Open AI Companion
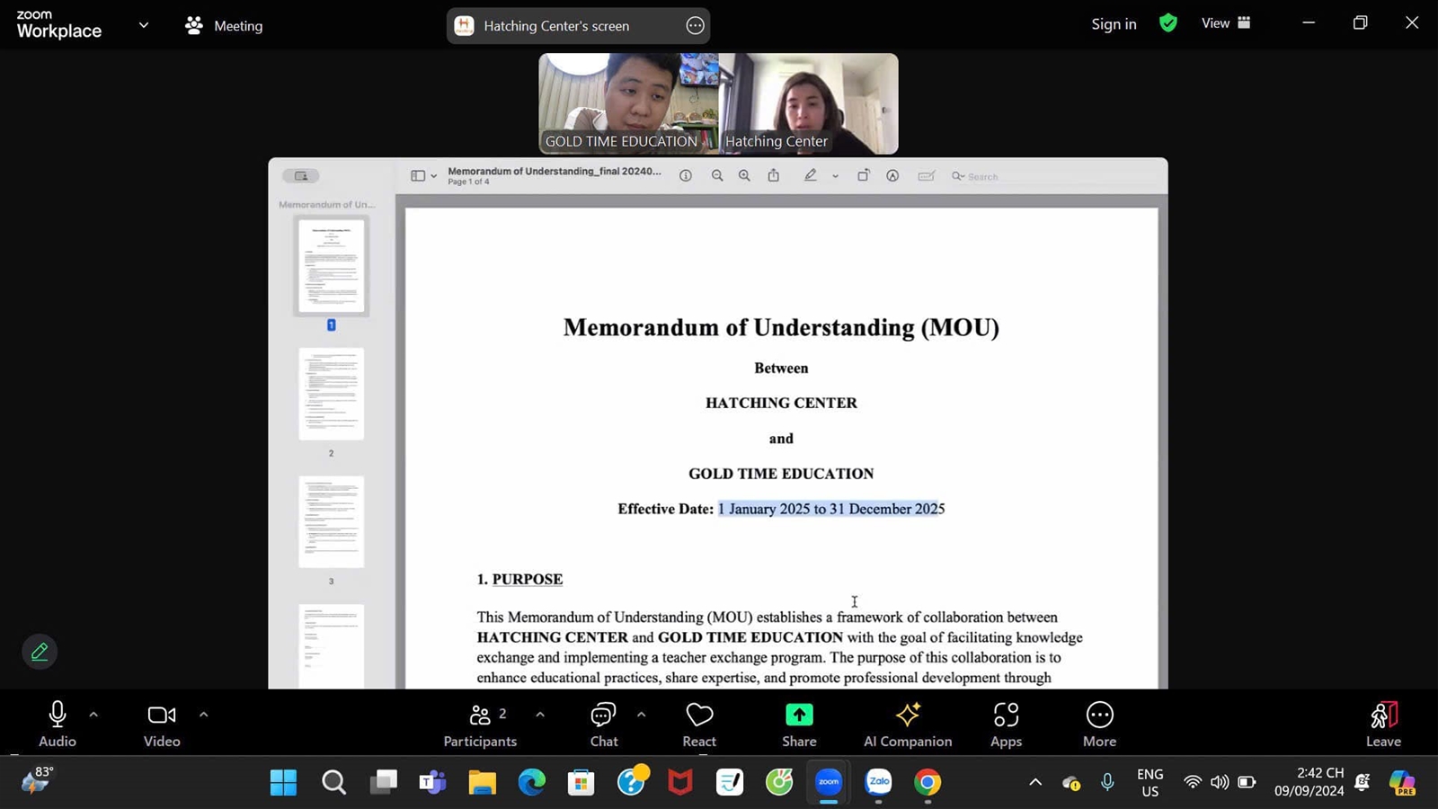 (907, 724)
